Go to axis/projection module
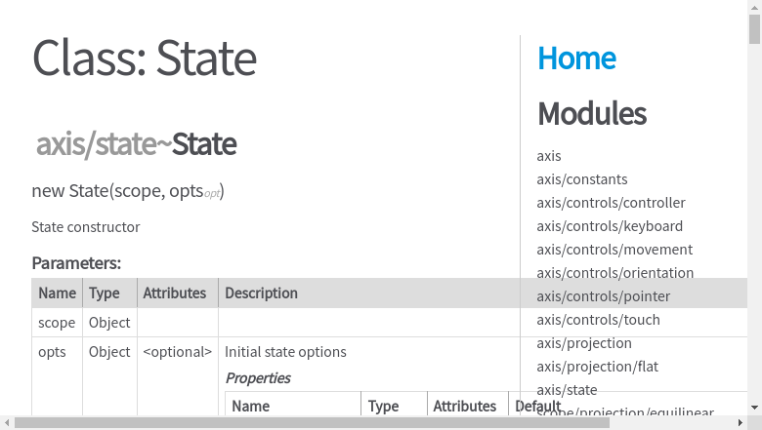Viewport: 762px width, 430px height. pos(584,343)
